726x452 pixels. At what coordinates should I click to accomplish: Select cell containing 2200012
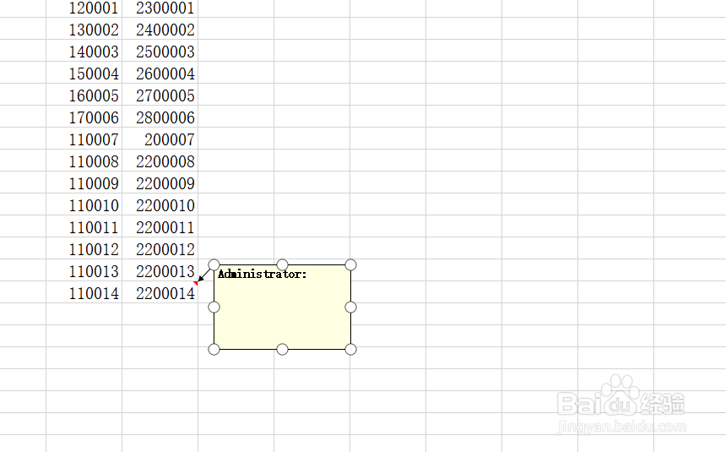click(160, 248)
